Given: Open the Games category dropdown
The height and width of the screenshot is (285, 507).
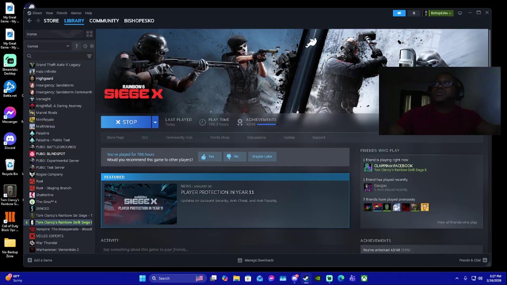Looking at the screenshot, I should click(x=48, y=46).
